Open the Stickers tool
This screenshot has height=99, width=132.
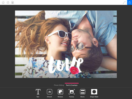60,93
